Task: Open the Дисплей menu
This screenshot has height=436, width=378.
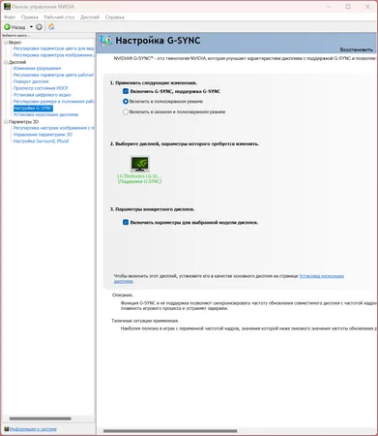Action: click(90, 17)
